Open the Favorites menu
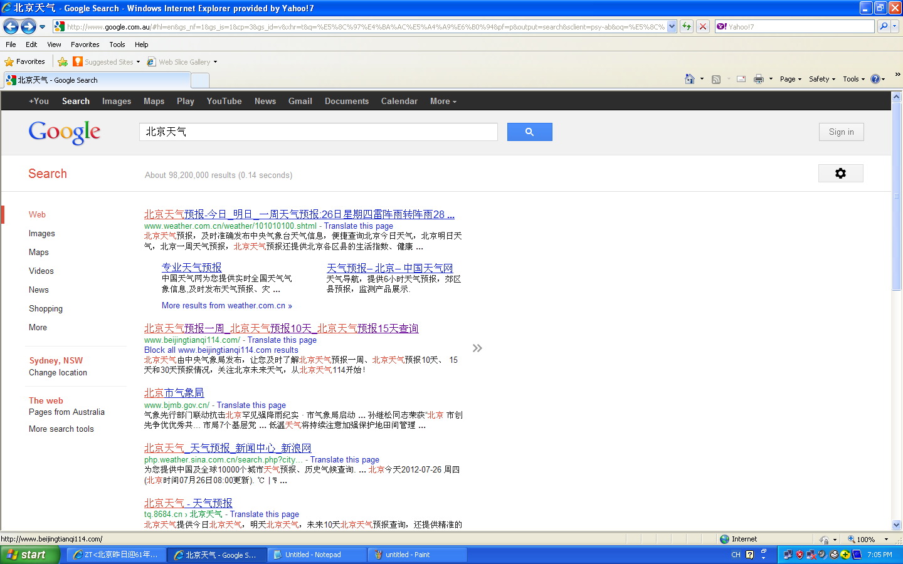903x564 pixels. click(x=85, y=44)
